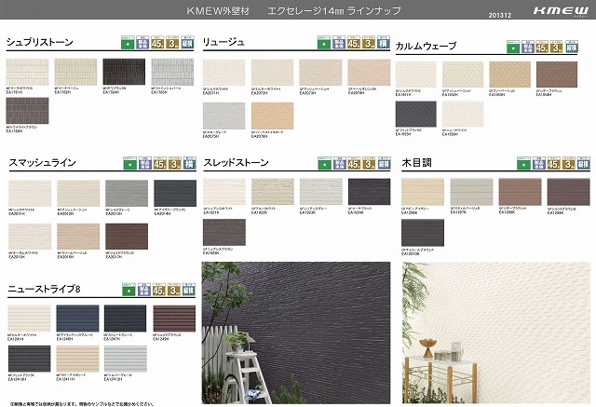Select the カルムウェーブ section heading
596x407 pixels.
[426, 46]
